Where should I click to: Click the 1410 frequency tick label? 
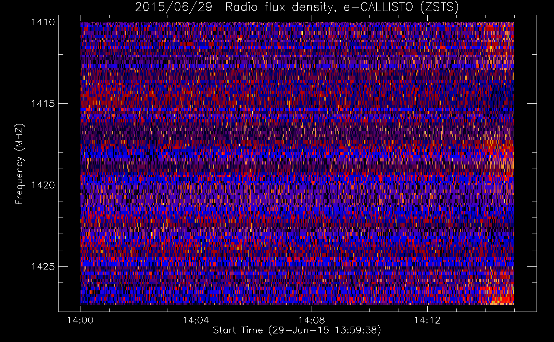[x=43, y=22]
